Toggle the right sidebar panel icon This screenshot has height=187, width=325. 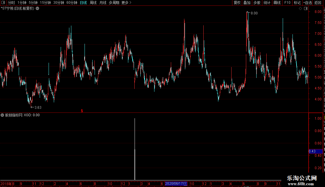[306, 9]
